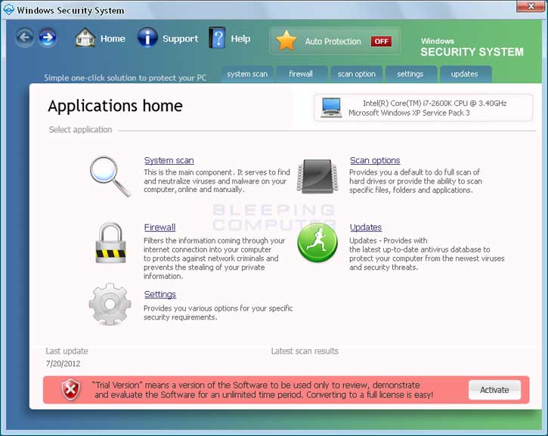This screenshot has width=548, height=436.
Task: Open the Updates link
Action: [x=366, y=227]
